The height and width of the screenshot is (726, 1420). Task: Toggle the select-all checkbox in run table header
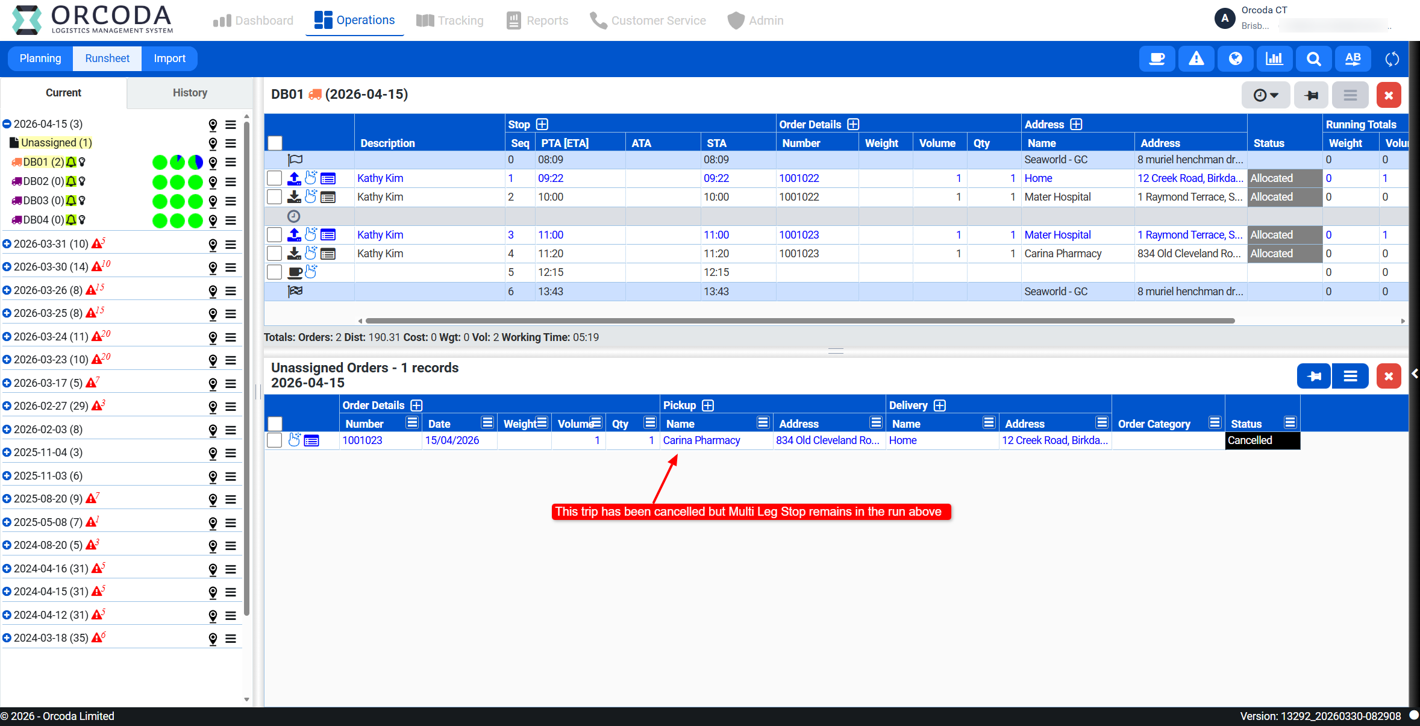pos(275,143)
